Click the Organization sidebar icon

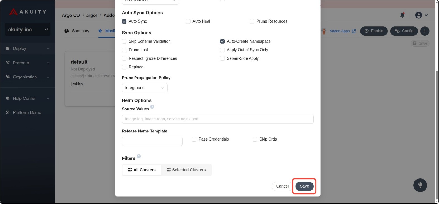click(x=8, y=77)
